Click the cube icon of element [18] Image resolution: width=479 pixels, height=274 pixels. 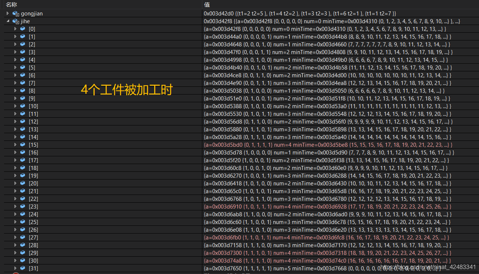click(22, 168)
